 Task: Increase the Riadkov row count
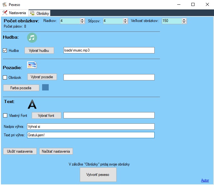pyautogui.click(x=82, y=20)
